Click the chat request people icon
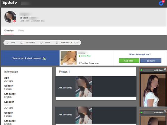167x125 pixels. 44,58
